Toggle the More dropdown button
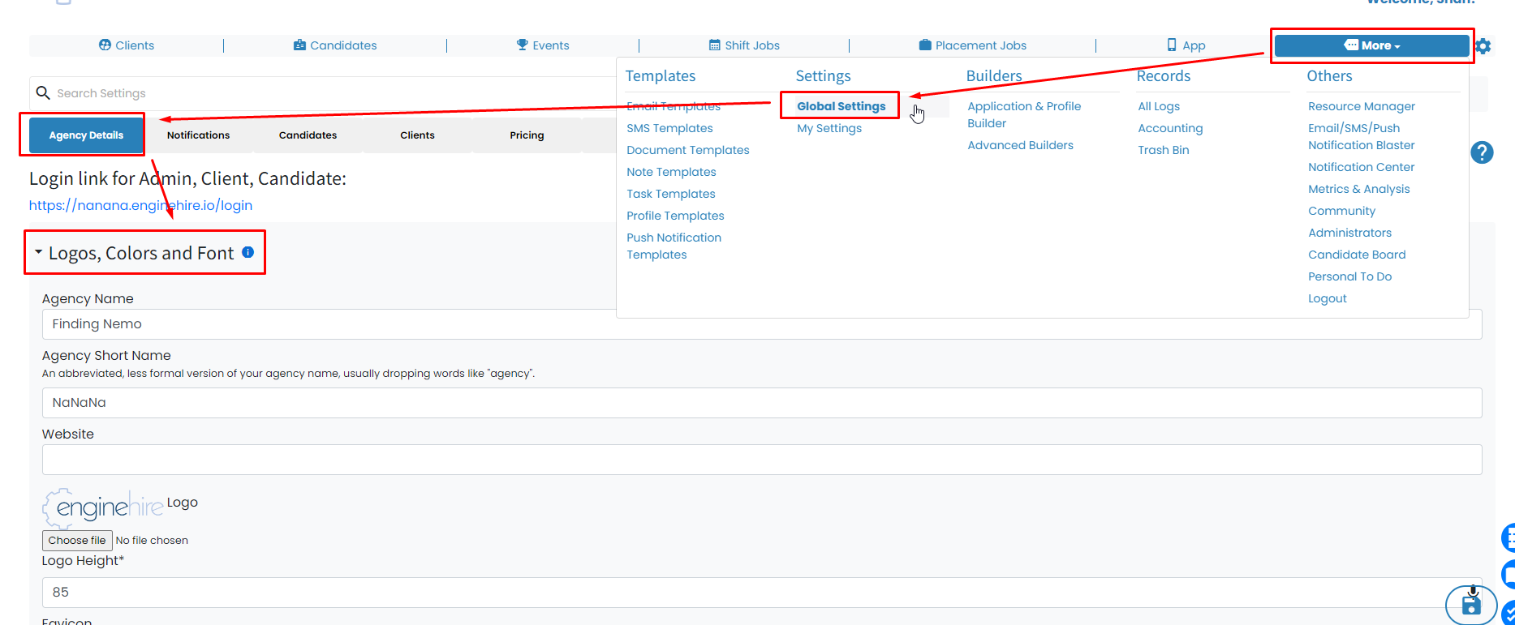The height and width of the screenshot is (625, 1515). click(x=1372, y=45)
